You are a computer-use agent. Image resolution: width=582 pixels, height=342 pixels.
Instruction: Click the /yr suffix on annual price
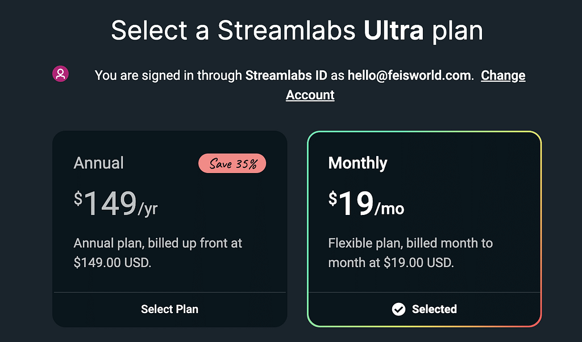click(x=148, y=209)
